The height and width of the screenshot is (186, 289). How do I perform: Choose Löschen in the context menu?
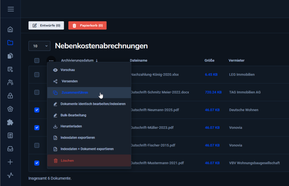89,160
